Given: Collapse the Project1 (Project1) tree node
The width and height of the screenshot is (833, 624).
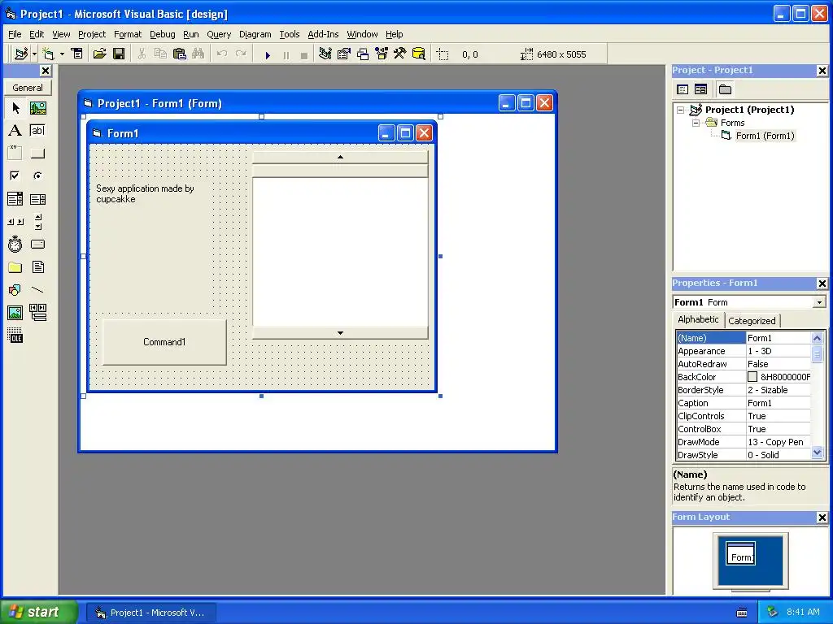Looking at the screenshot, I should pyautogui.click(x=681, y=110).
